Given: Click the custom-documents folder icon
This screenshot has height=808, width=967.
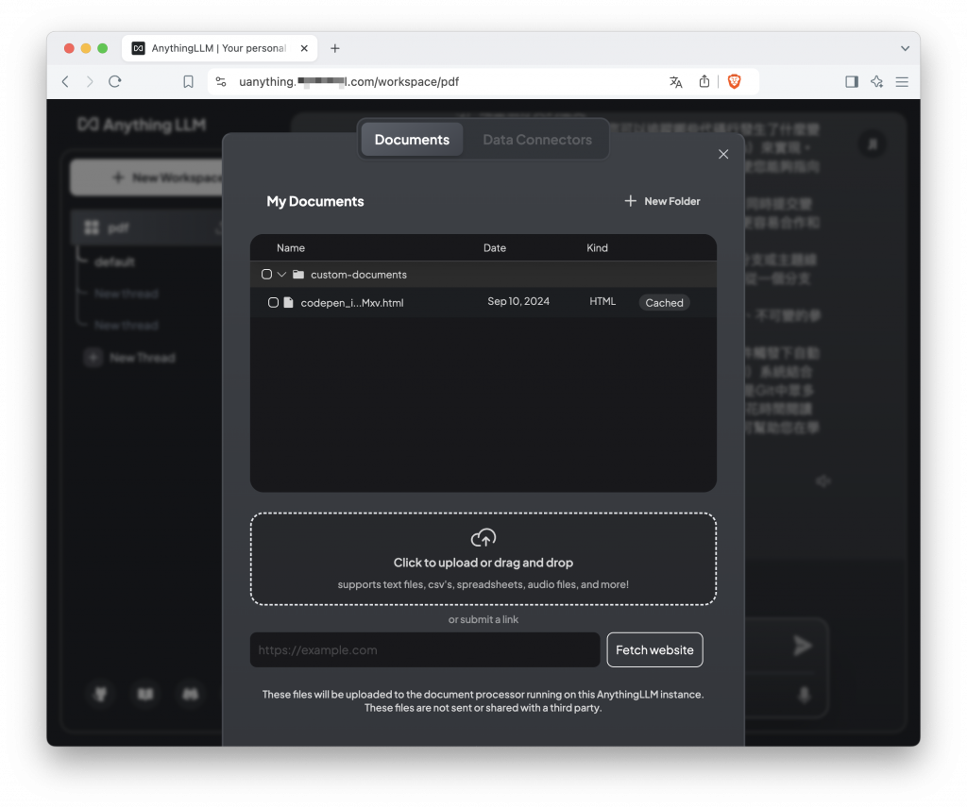Looking at the screenshot, I should (x=298, y=275).
